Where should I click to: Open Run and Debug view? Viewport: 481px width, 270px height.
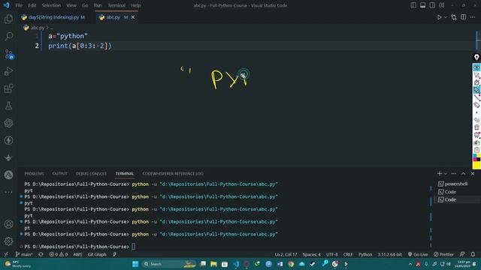pyautogui.click(x=8, y=71)
